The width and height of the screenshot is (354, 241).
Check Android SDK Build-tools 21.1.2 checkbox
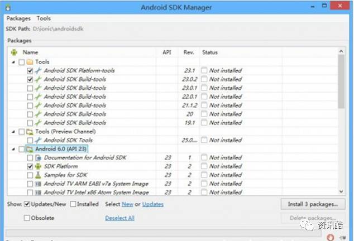click(x=30, y=105)
